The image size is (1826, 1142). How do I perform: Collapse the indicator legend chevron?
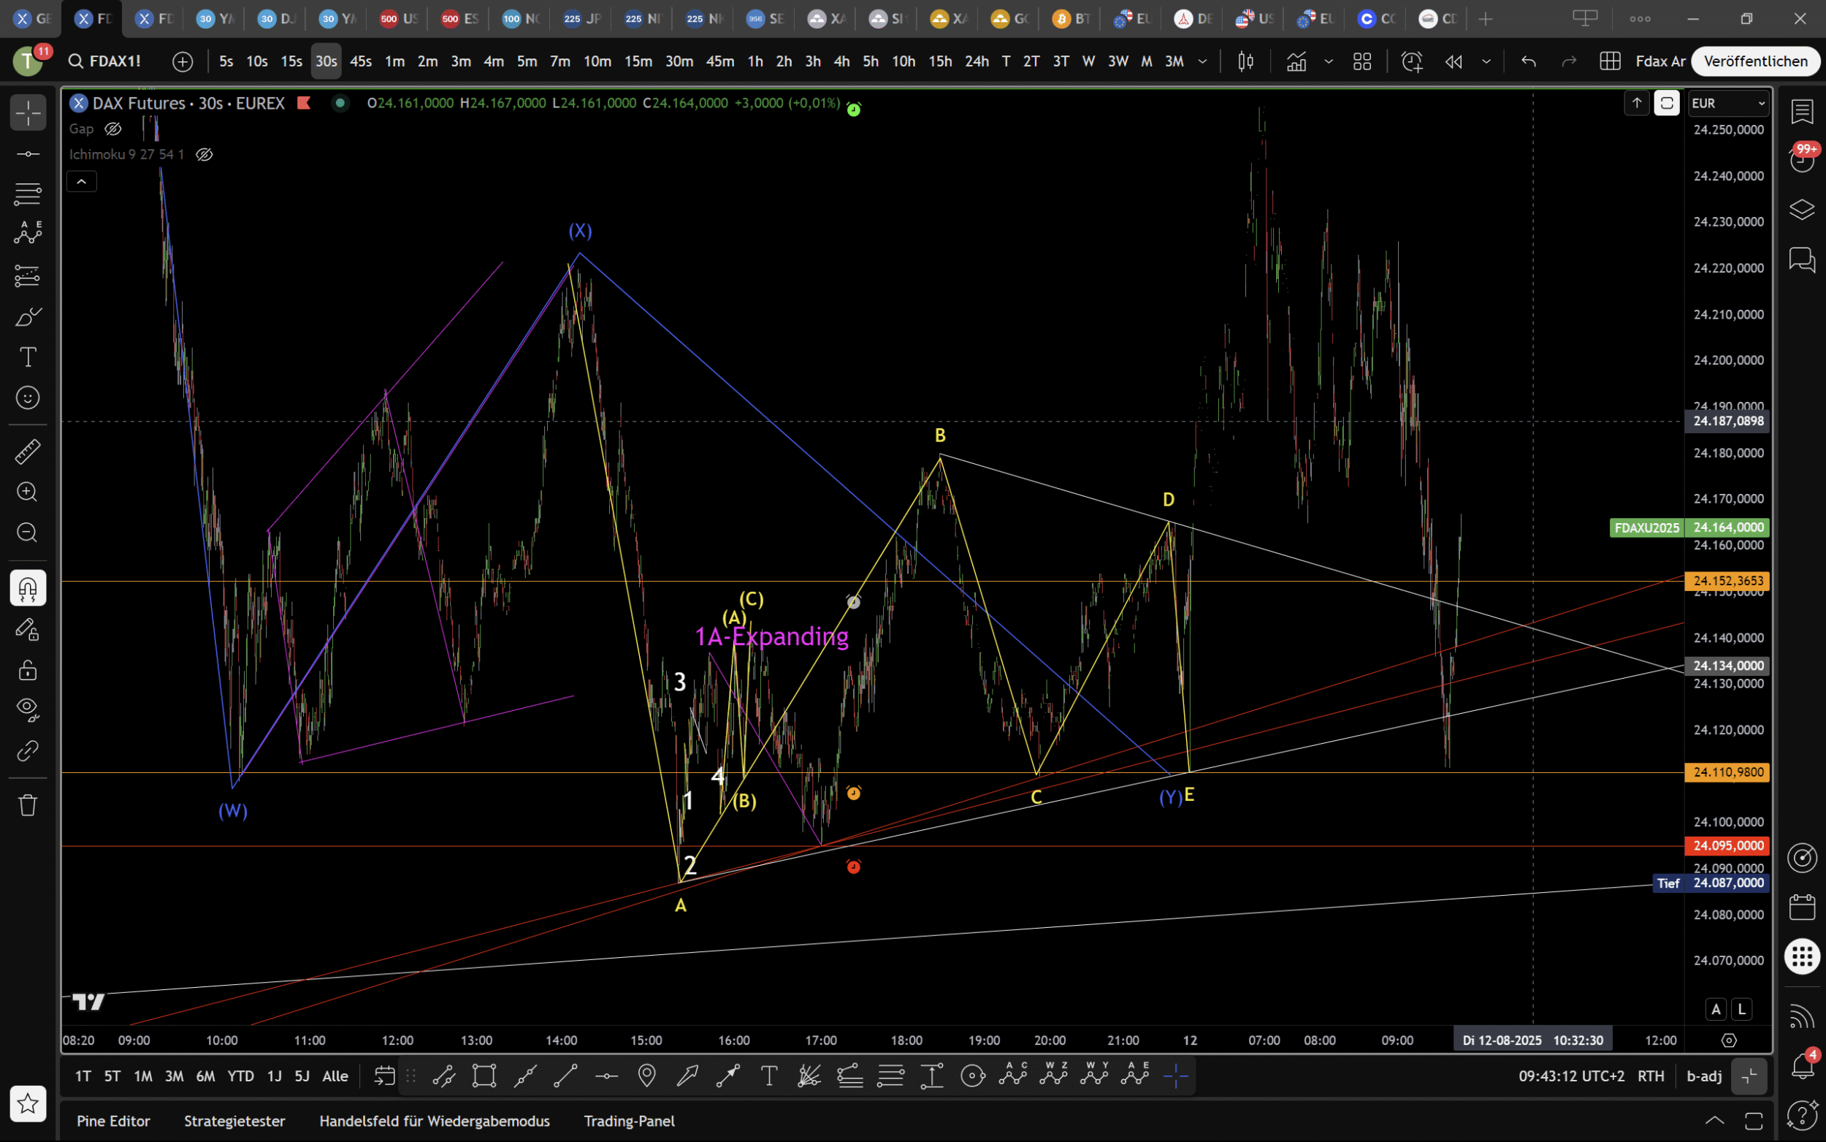click(x=82, y=181)
